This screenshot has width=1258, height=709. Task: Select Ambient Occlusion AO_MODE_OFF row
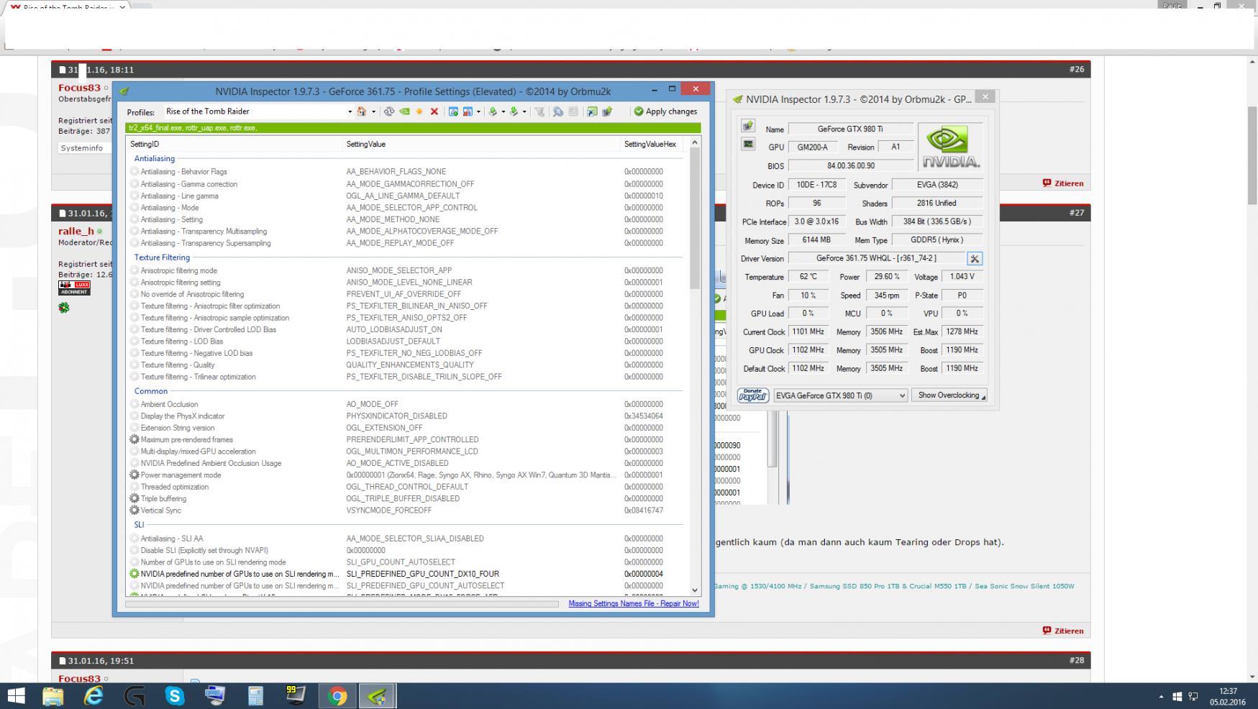coord(406,404)
